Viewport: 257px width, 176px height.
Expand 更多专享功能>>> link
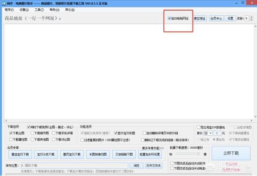coord(153,148)
